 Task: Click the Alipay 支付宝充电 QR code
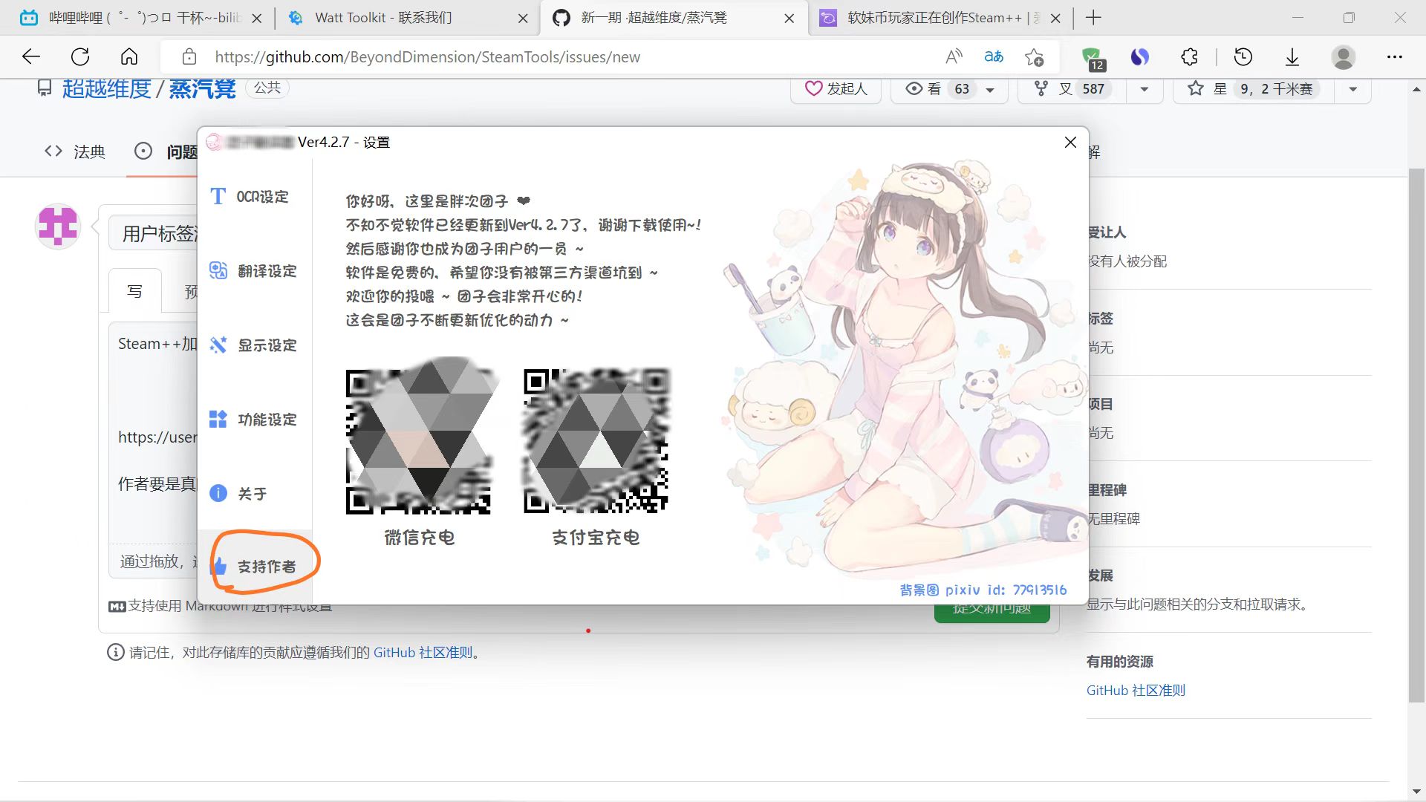coord(596,441)
